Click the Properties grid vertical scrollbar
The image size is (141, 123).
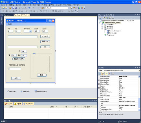tap(139, 103)
